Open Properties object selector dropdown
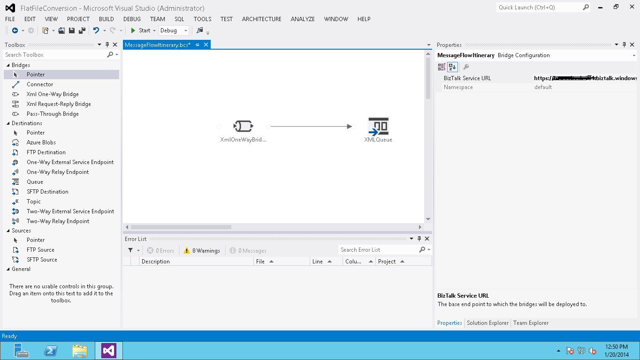The image size is (640, 360). 634,55
